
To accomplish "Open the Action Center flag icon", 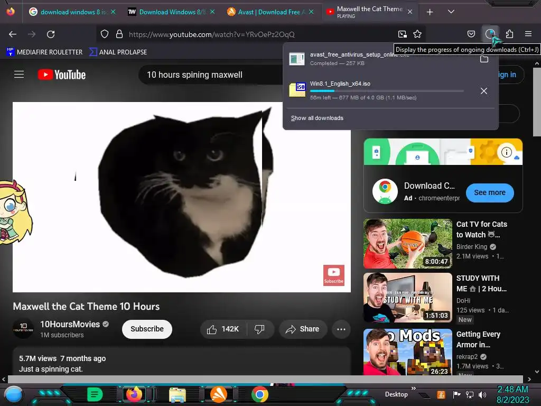I will (x=456, y=394).
